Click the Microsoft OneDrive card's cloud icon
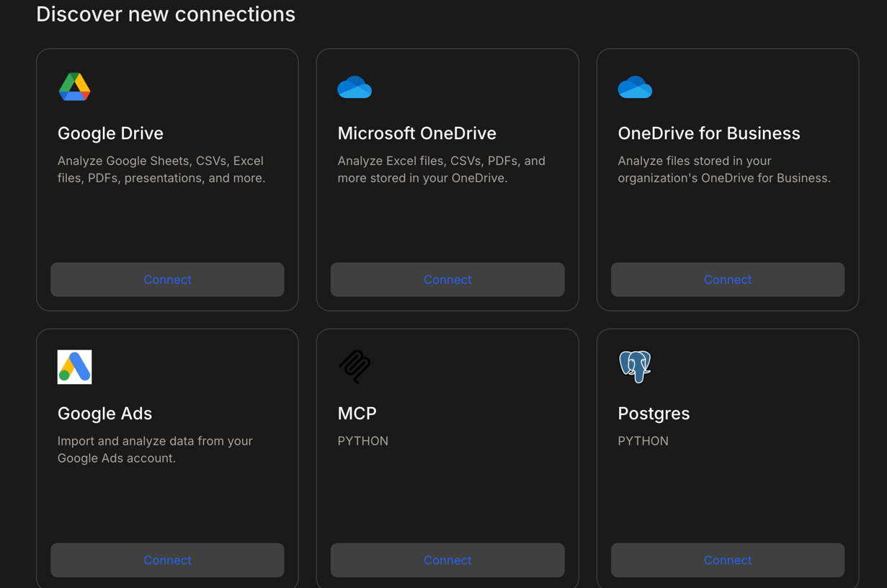 (x=355, y=87)
